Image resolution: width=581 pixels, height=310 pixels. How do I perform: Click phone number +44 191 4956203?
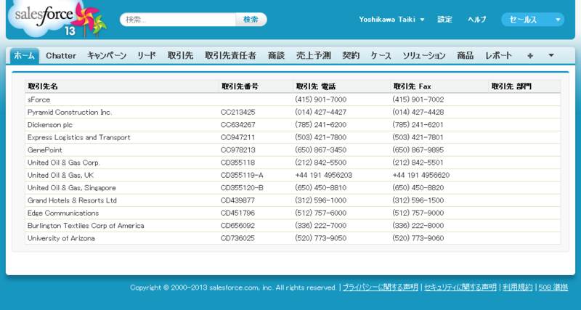point(324,175)
